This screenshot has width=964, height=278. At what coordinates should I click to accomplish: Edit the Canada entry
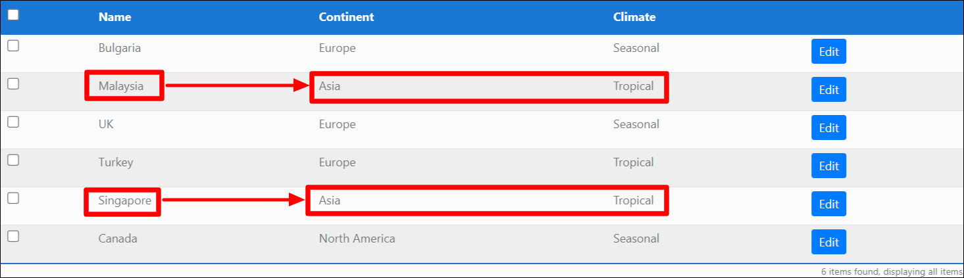[x=828, y=242]
